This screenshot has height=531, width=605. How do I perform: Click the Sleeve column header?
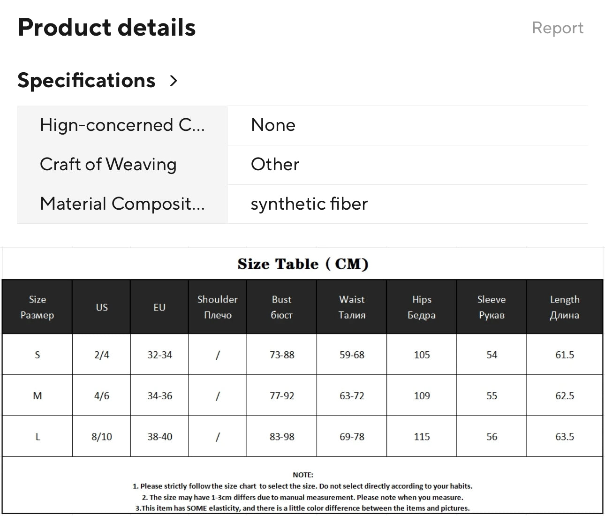point(492,307)
